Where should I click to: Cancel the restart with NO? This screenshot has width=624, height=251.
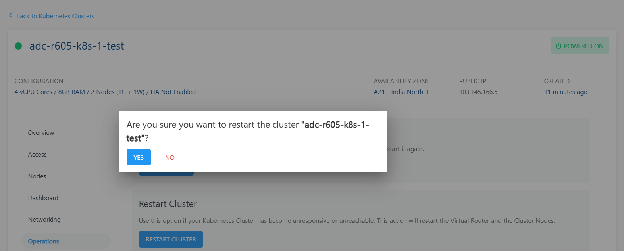point(170,157)
